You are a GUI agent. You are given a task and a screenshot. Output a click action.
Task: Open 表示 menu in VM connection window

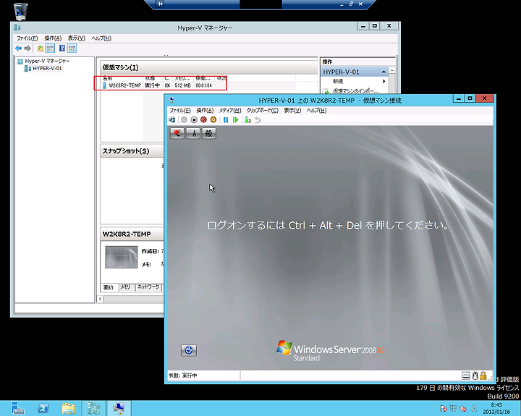pos(292,110)
